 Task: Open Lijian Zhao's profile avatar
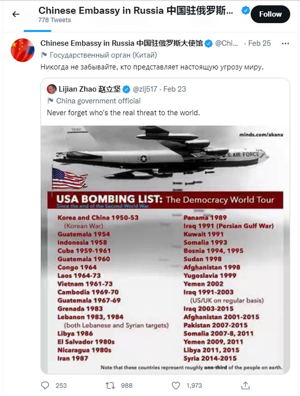click(x=52, y=89)
